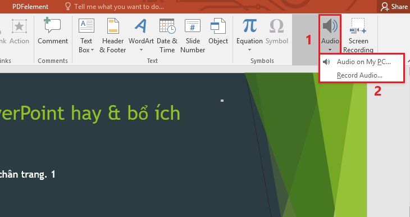Expand the Equation dropdown arrow

pos(249,49)
